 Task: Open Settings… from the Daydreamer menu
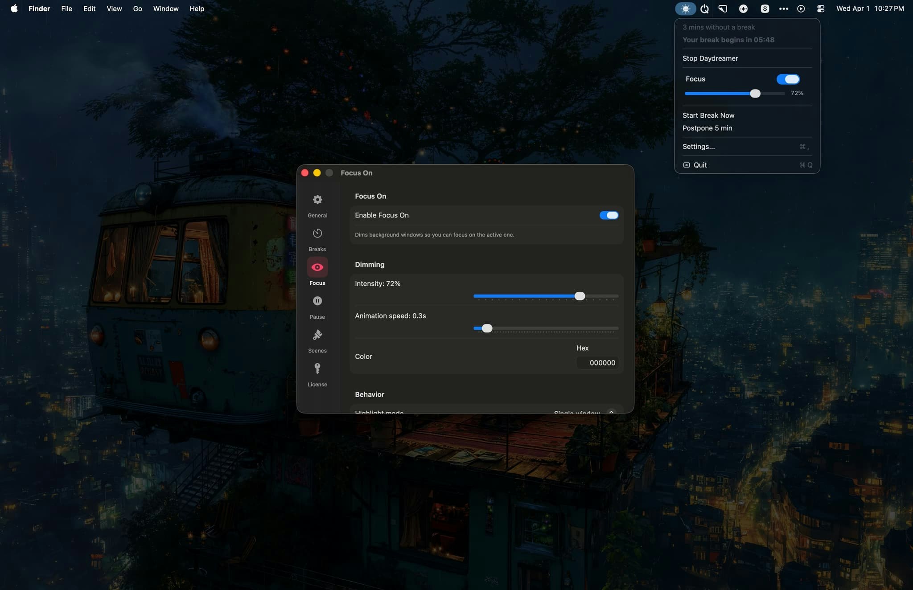(698, 147)
